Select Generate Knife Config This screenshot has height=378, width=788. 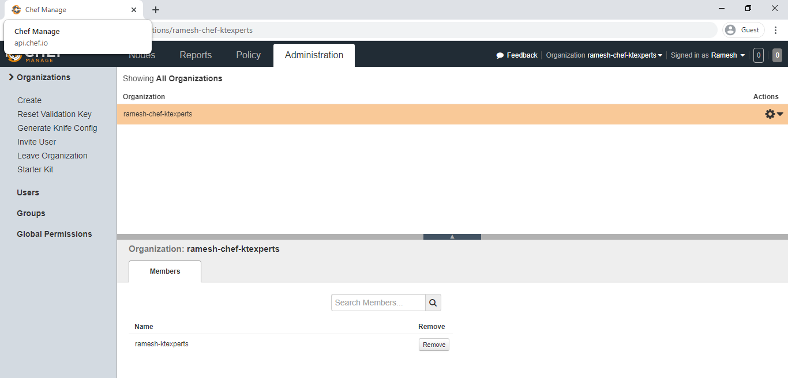[57, 128]
